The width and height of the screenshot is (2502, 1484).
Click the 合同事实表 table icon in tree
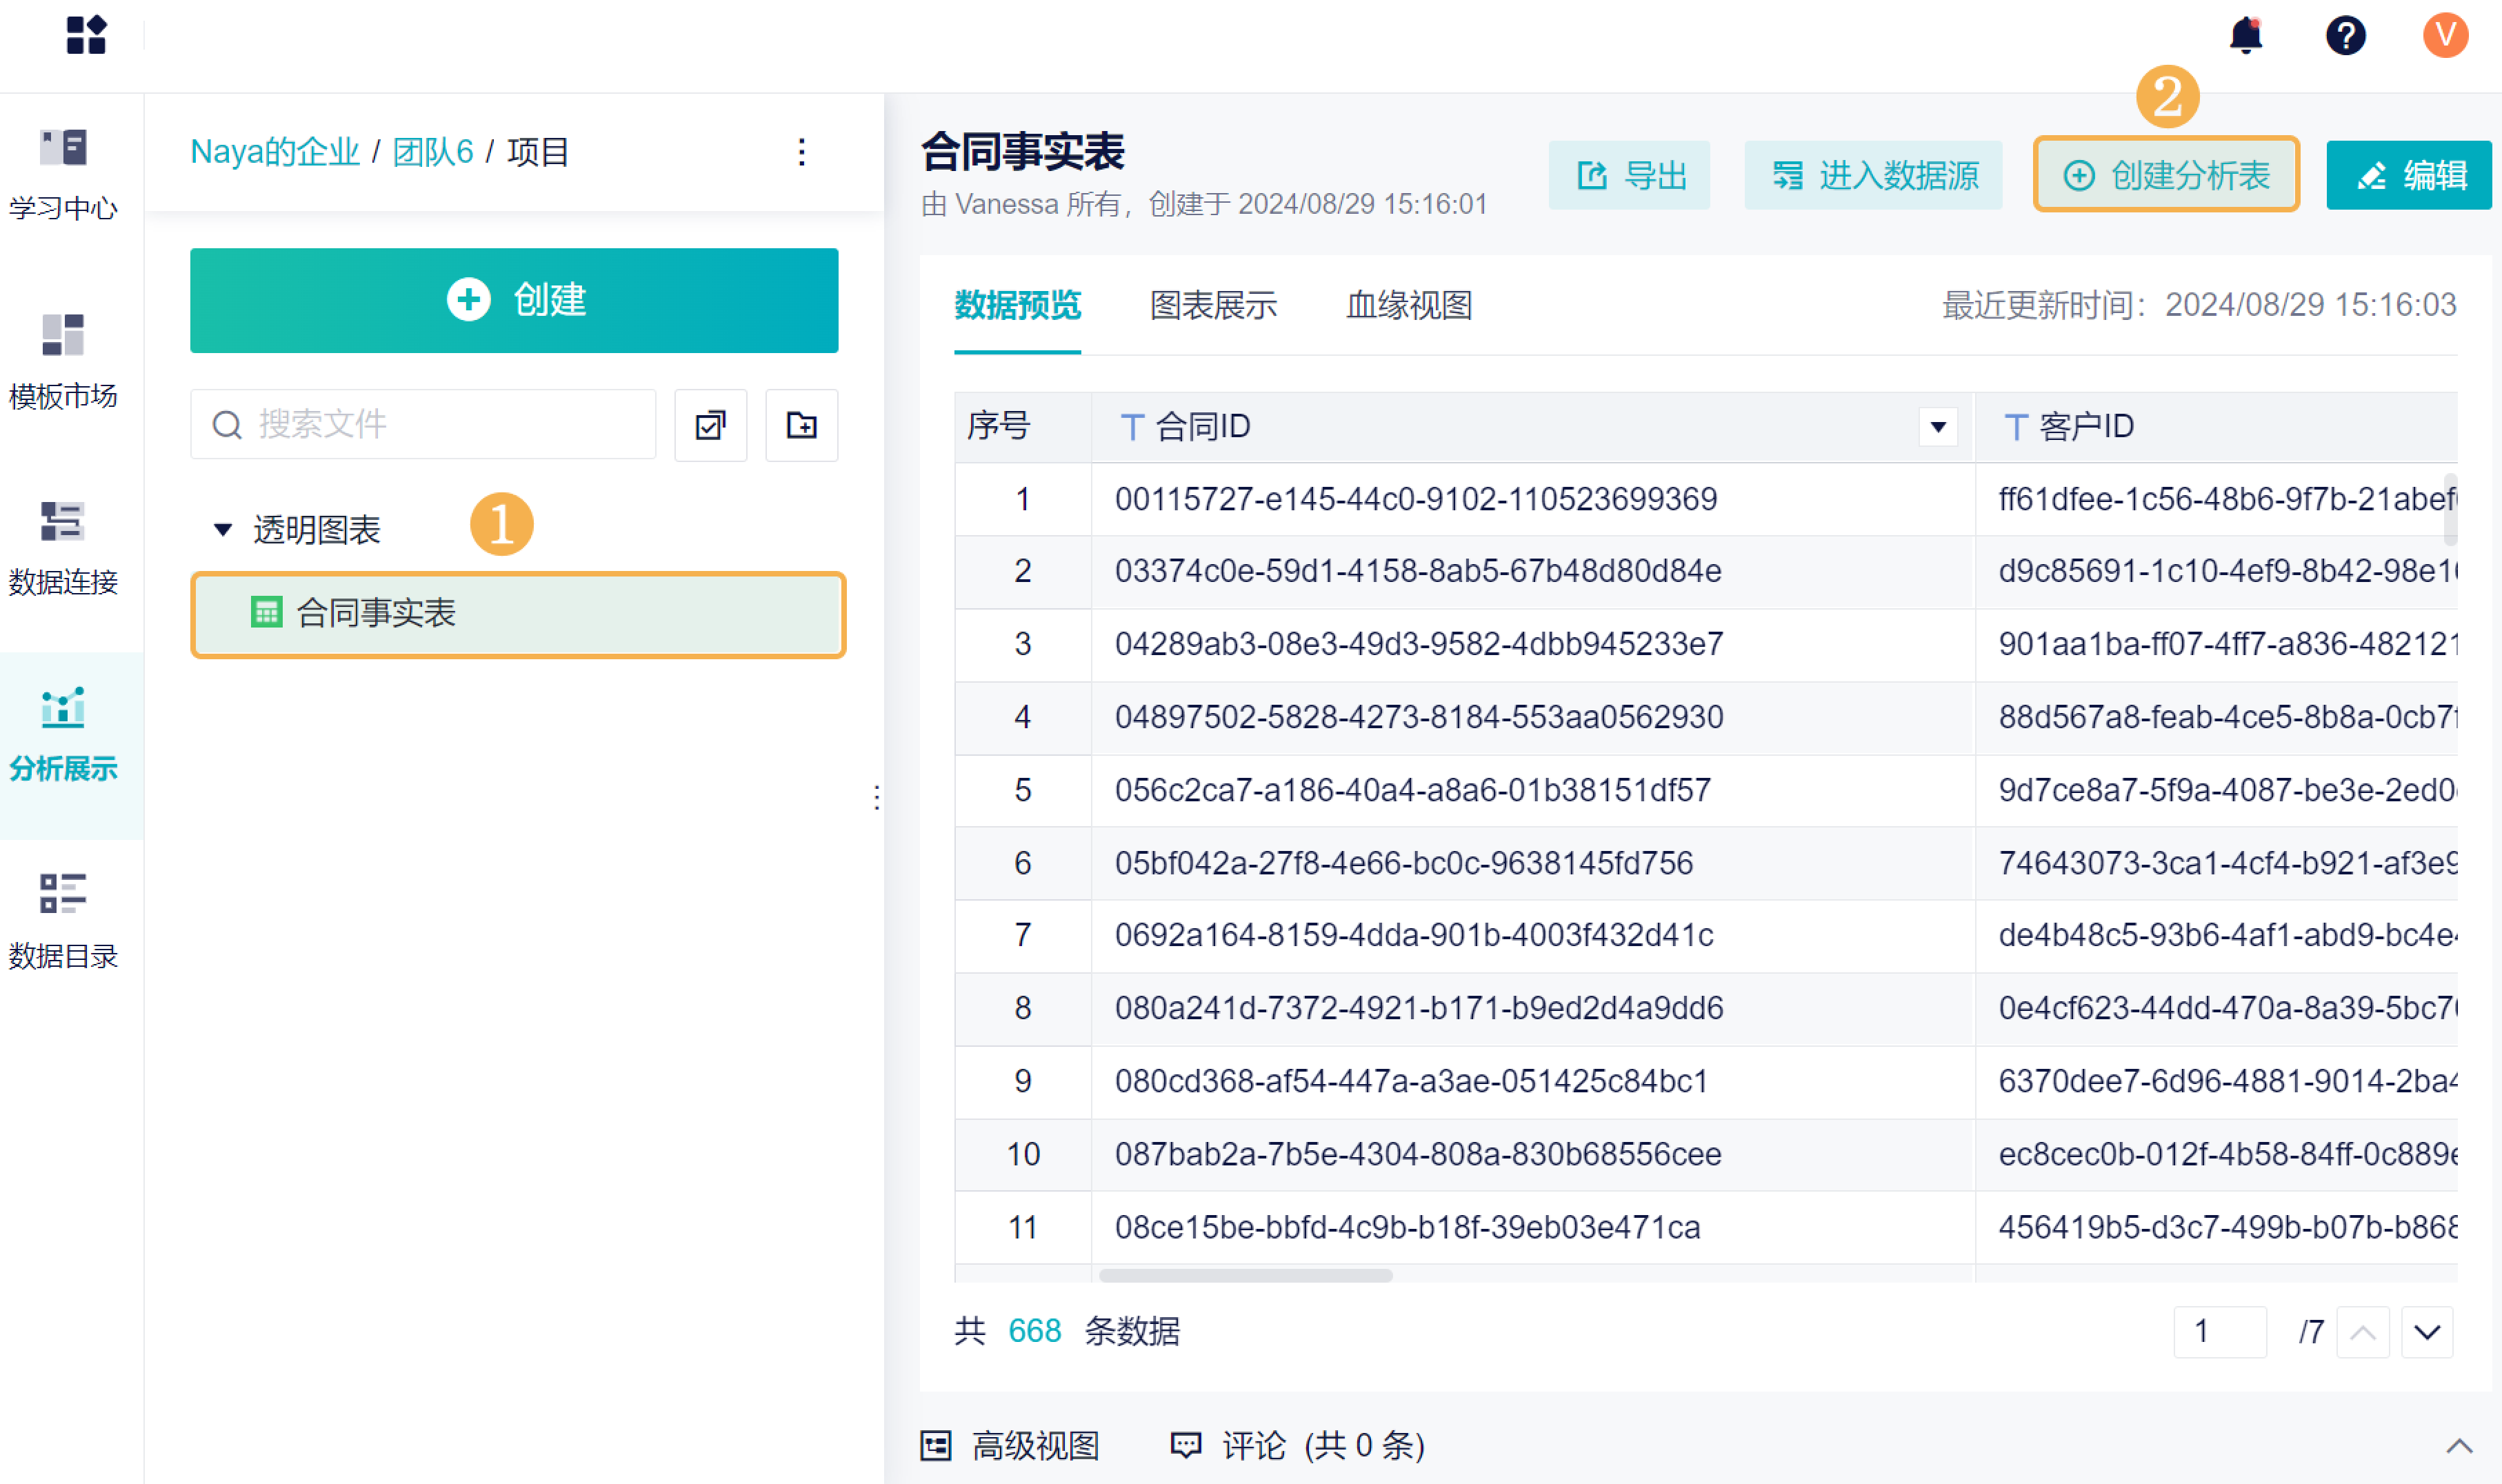pos(266,612)
